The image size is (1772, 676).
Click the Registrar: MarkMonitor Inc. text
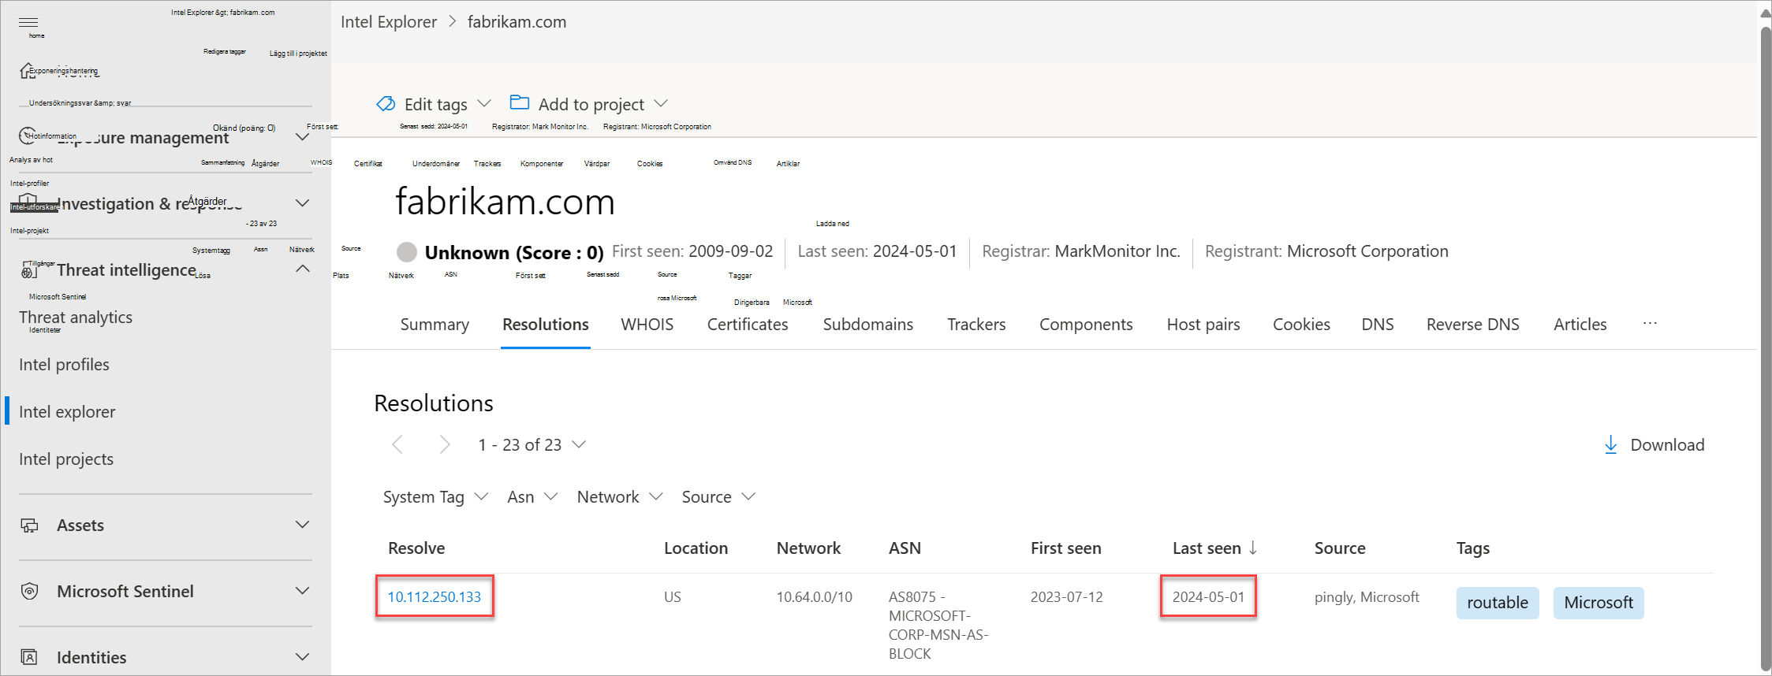[x=1081, y=251]
